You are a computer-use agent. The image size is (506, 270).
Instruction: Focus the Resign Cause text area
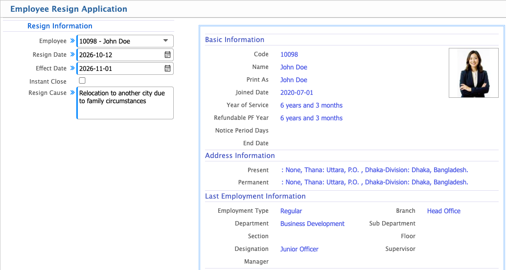(x=125, y=103)
